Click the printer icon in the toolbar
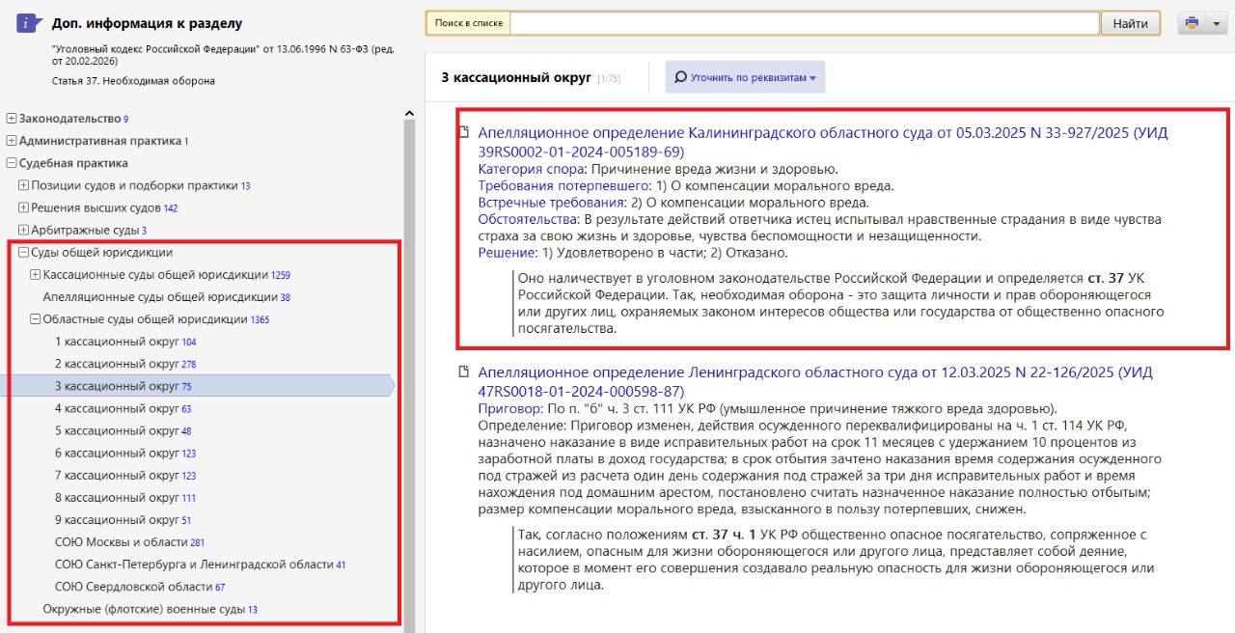The image size is (1235, 633). click(1193, 23)
